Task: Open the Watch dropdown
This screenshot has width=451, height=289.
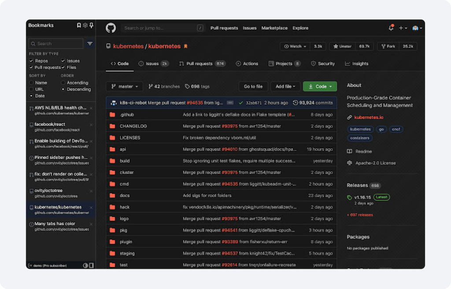Action: (295, 46)
